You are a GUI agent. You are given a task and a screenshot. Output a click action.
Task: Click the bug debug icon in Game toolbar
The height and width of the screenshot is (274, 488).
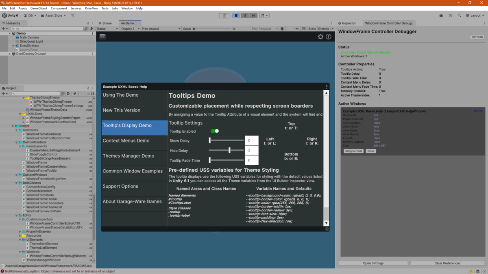(x=282, y=29)
